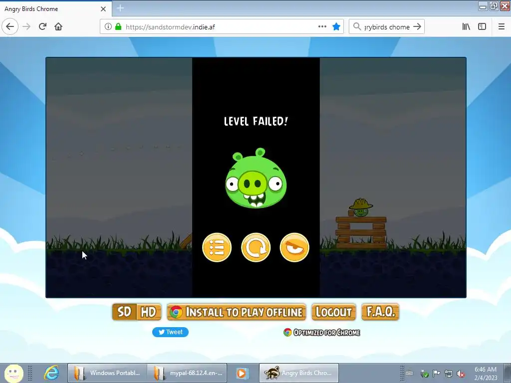This screenshot has width=511, height=383.
Task: Click the browser forward arrow
Action: pyautogui.click(x=26, y=27)
